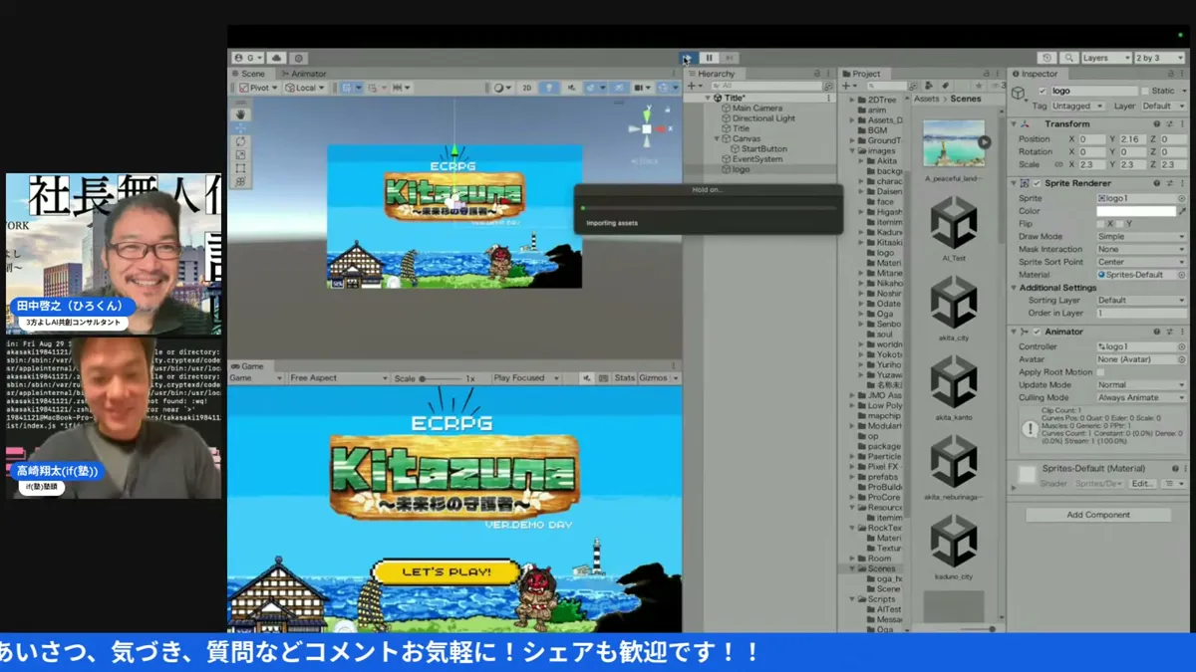The height and width of the screenshot is (672, 1196).
Task: Select the Rect tool in Scene view
Action: pyautogui.click(x=241, y=168)
